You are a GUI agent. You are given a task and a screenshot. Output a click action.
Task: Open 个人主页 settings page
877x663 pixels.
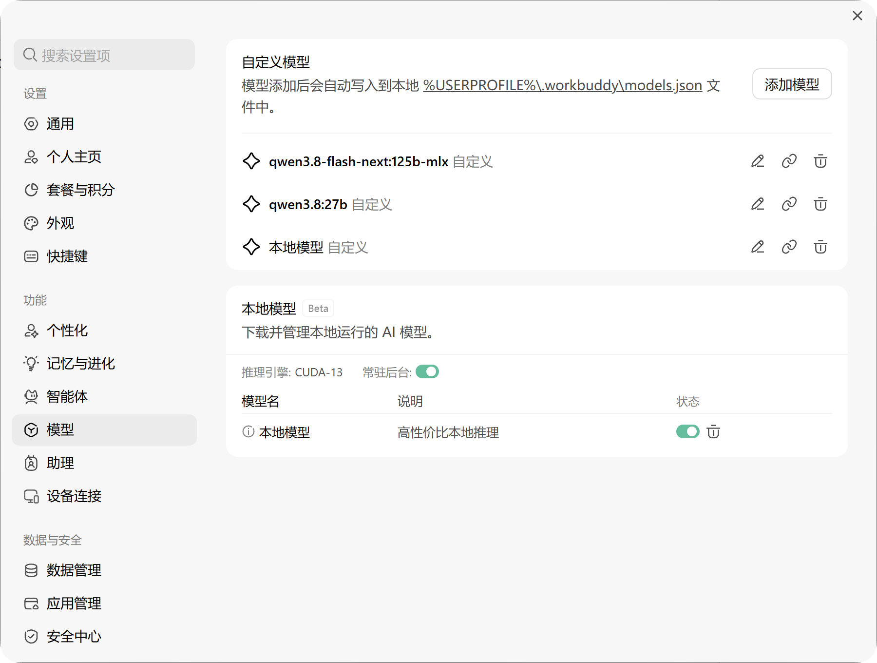click(x=104, y=157)
